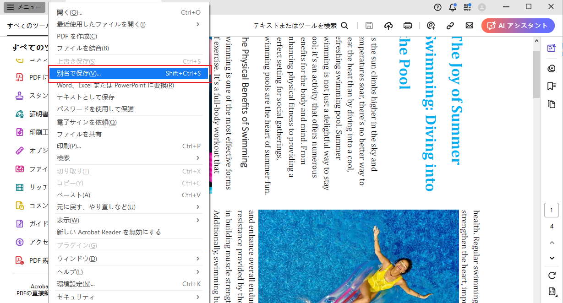Click the rotate page icon
The height and width of the screenshot is (303, 563).
coord(552,275)
